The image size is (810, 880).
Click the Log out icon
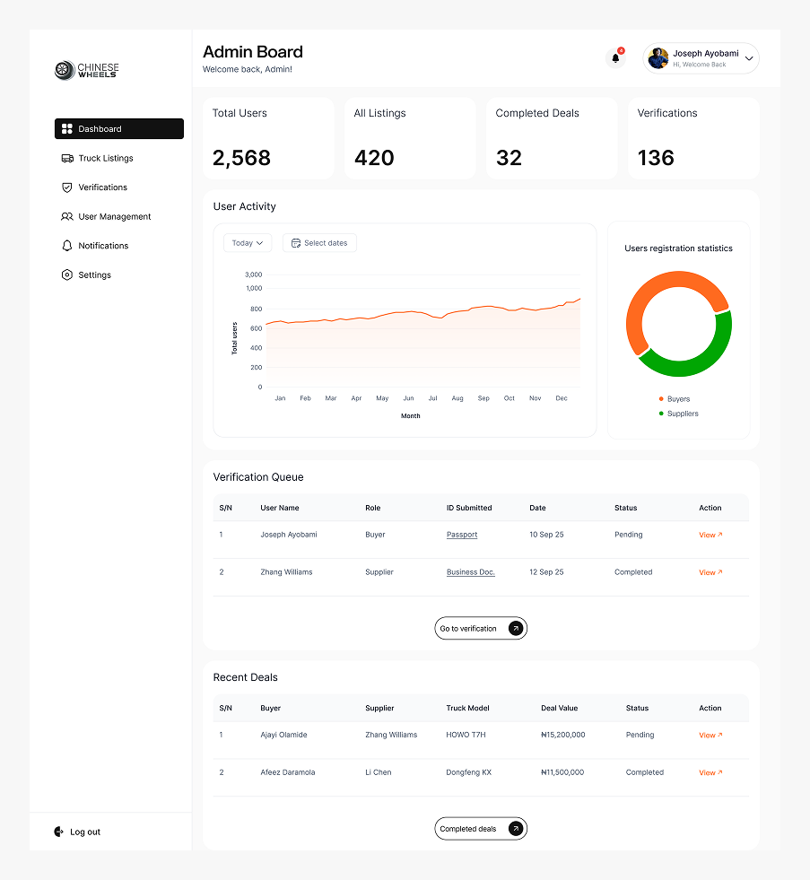pyautogui.click(x=59, y=832)
